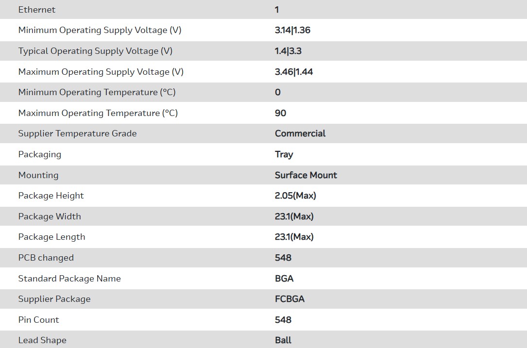Screen dimensions: 527x348
Task: Click the Minimum Operating Temperature label
Action: [97, 92]
